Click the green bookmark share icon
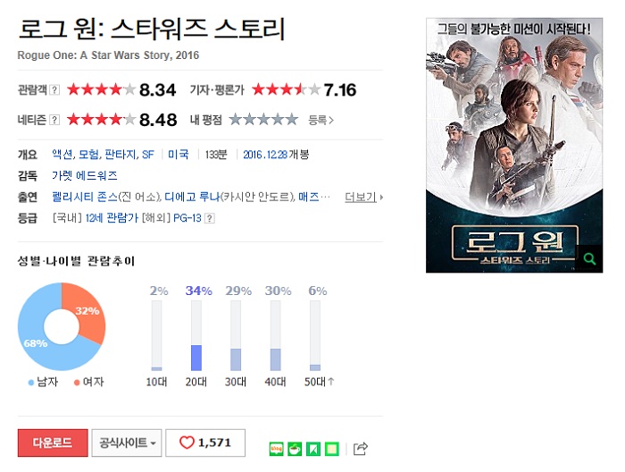 [x=313, y=449]
